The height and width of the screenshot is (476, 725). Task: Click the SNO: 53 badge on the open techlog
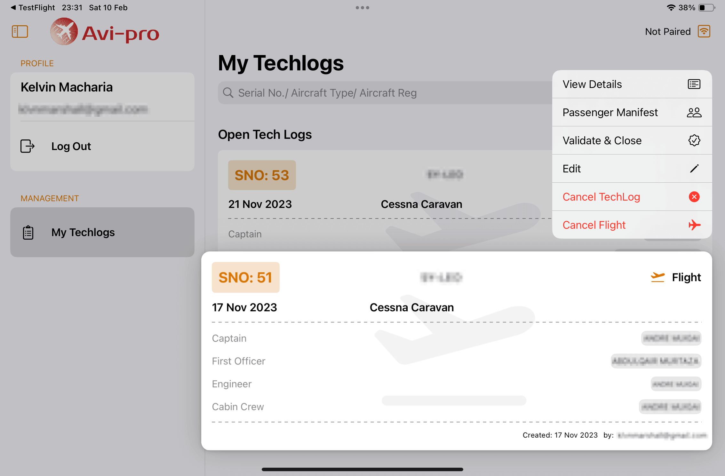point(262,175)
